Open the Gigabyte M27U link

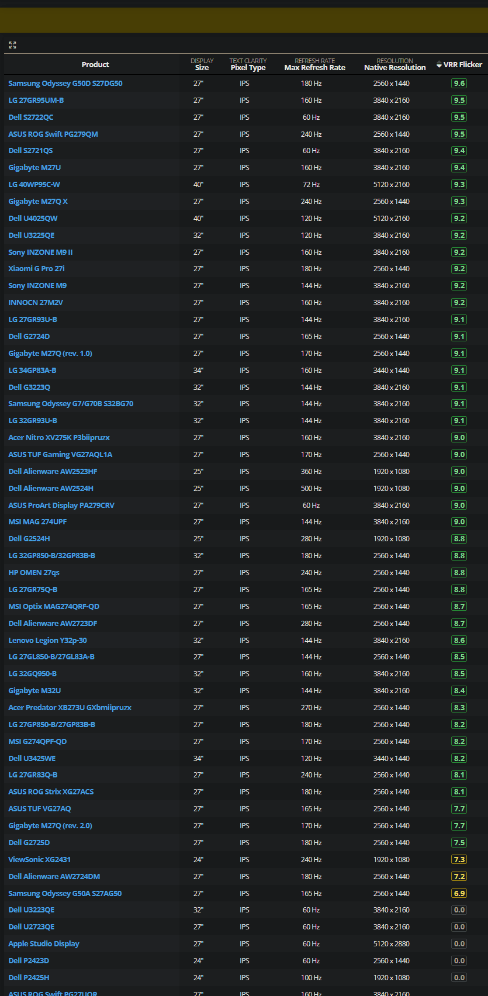pos(34,168)
